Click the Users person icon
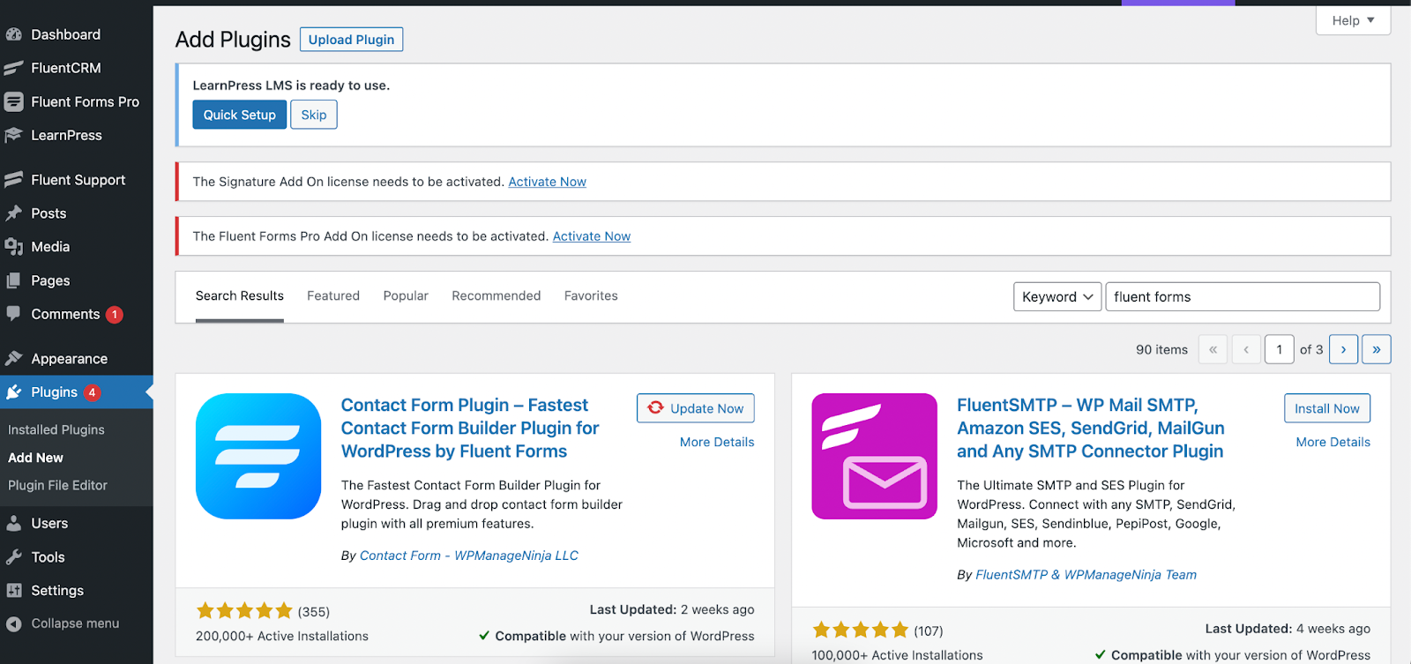 pos(13,523)
